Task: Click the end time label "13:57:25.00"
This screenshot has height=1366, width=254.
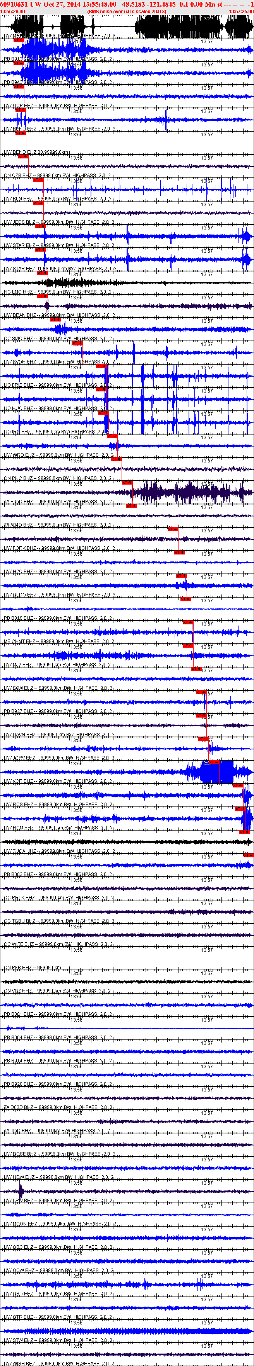Action: coord(241,11)
